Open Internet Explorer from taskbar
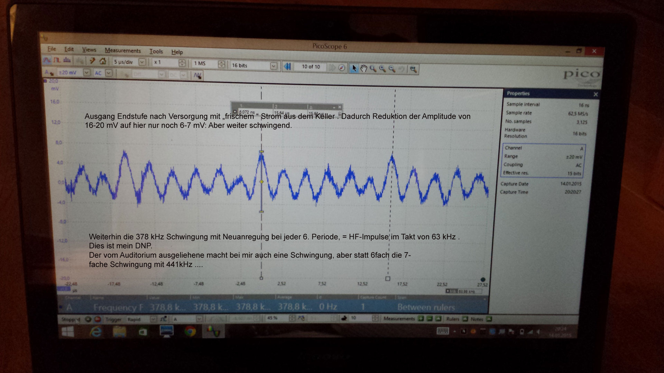This screenshot has height=373, width=664. pyautogui.click(x=96, y=332)
